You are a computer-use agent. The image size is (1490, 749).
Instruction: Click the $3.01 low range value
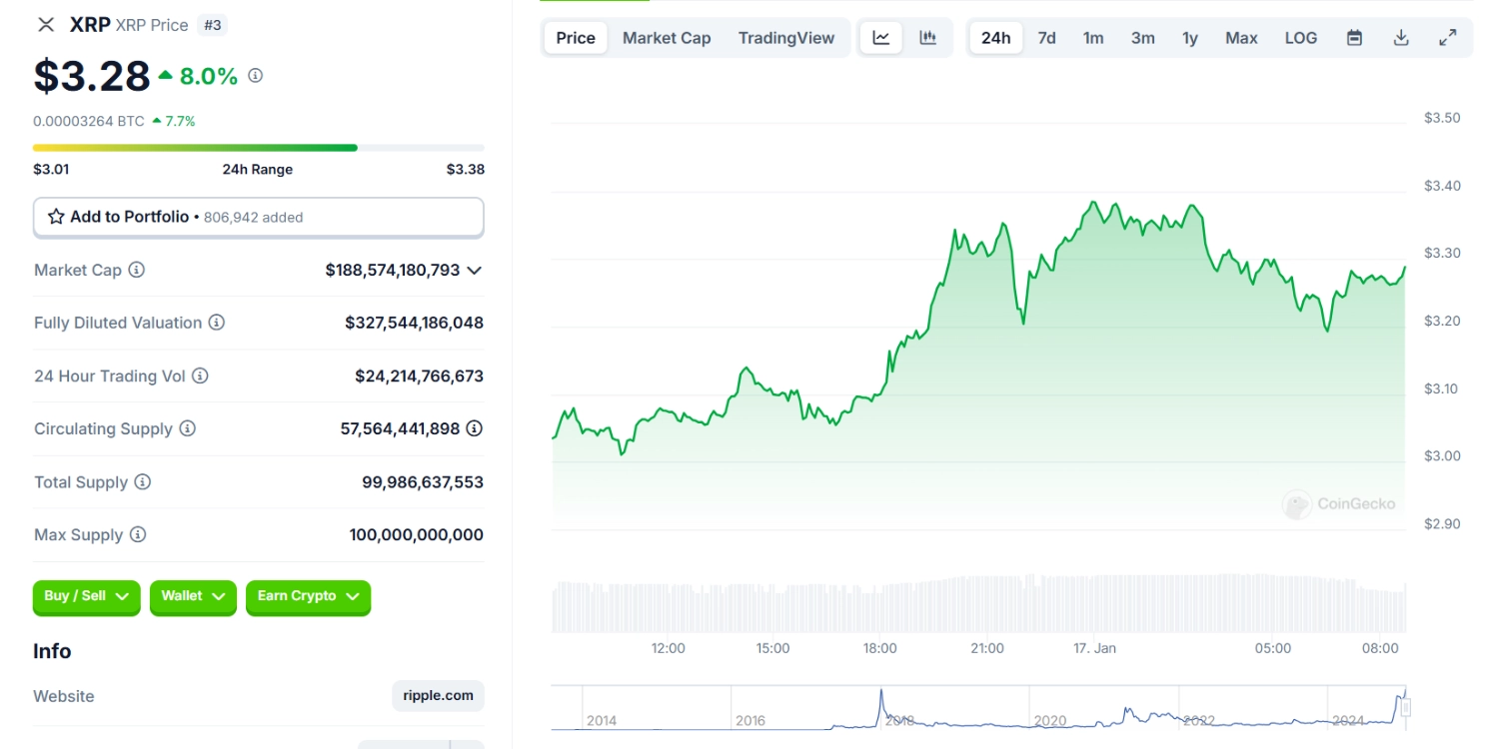tap(51, 169)
